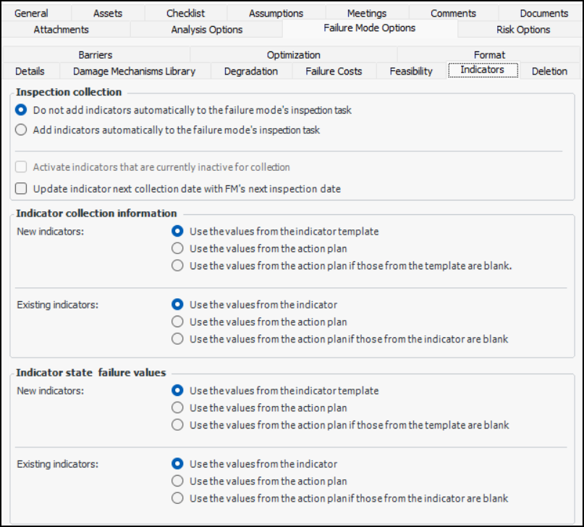Choose action plan values for existing indicators' collection information
The height and width of the screenshot is (527, 584).
pos(177,321)
